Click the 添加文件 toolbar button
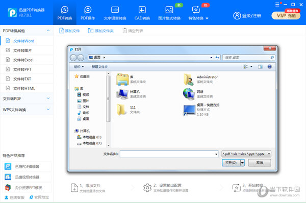This screenshot has height=203, width=306. (x=69, y=31)
